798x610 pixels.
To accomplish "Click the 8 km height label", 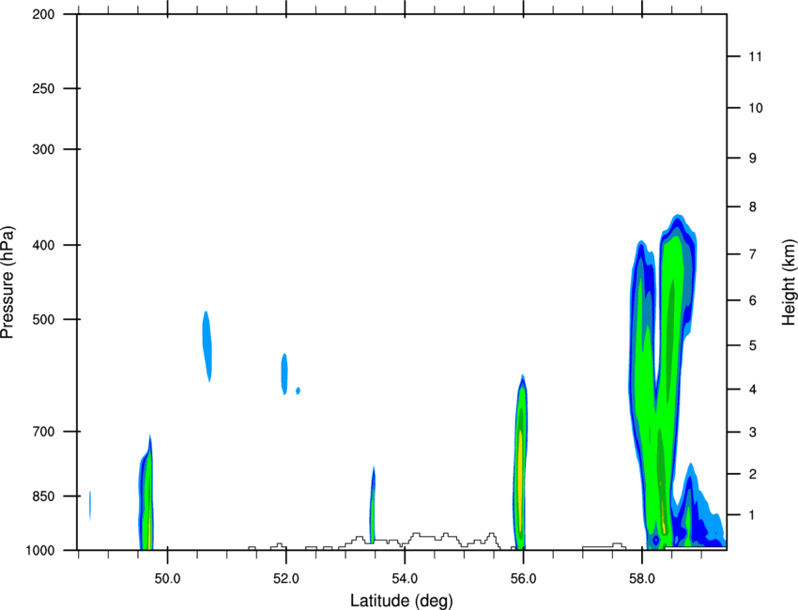I will (x=752, y=207).
